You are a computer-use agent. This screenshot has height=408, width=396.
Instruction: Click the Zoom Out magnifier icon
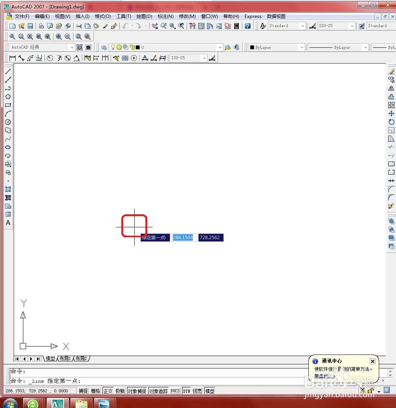coord(67,37)
